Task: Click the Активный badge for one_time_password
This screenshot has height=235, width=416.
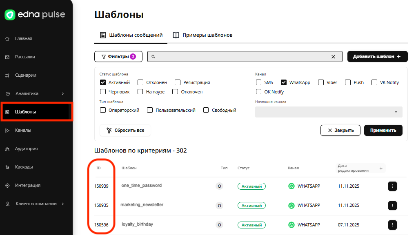Action: [x=251, y=186]
